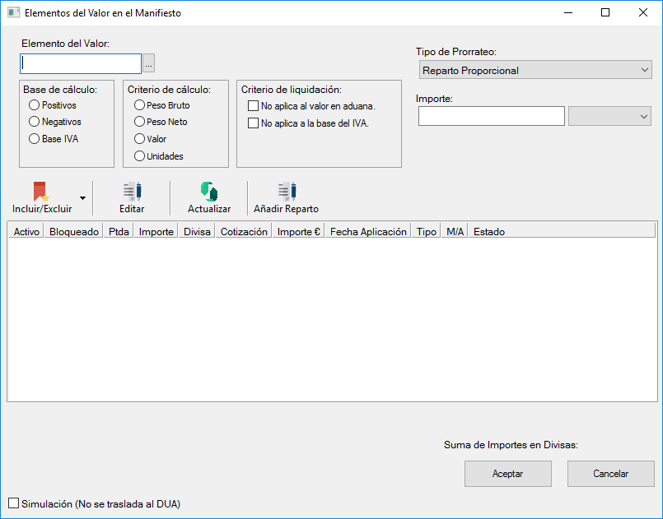The width and height of the screenshot is (663, 519).
Task: Click the Fecha Aplicación column header
Action: point(368,232)
